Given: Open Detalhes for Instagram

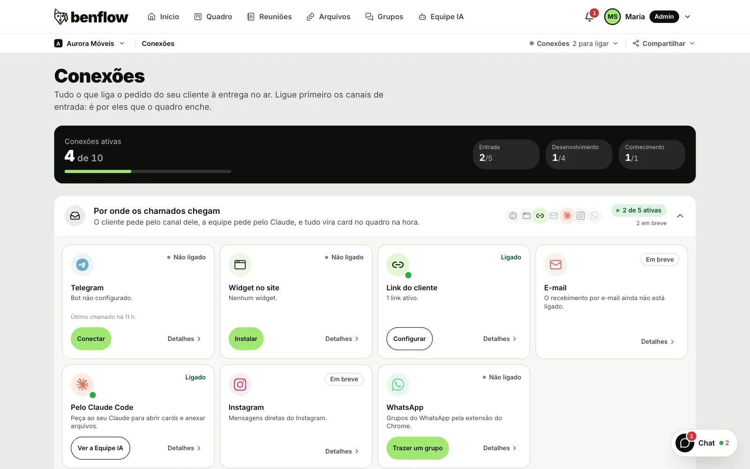Looking at the screenshot, I should (342, 451).
